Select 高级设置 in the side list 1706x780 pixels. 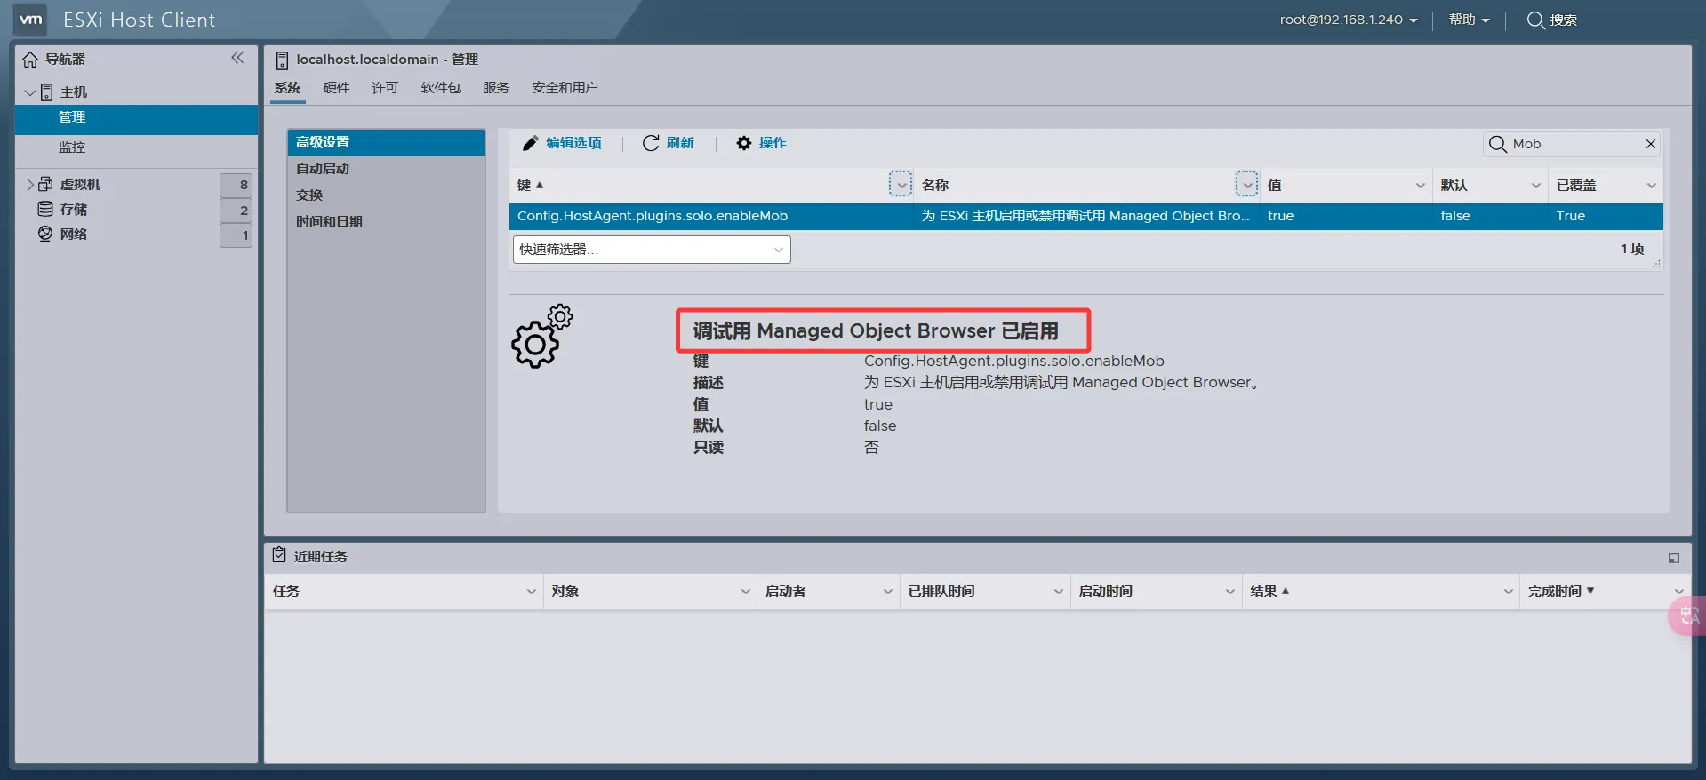pos(386,142)
